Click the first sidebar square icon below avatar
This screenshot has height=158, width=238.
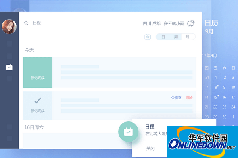point(10,44)
